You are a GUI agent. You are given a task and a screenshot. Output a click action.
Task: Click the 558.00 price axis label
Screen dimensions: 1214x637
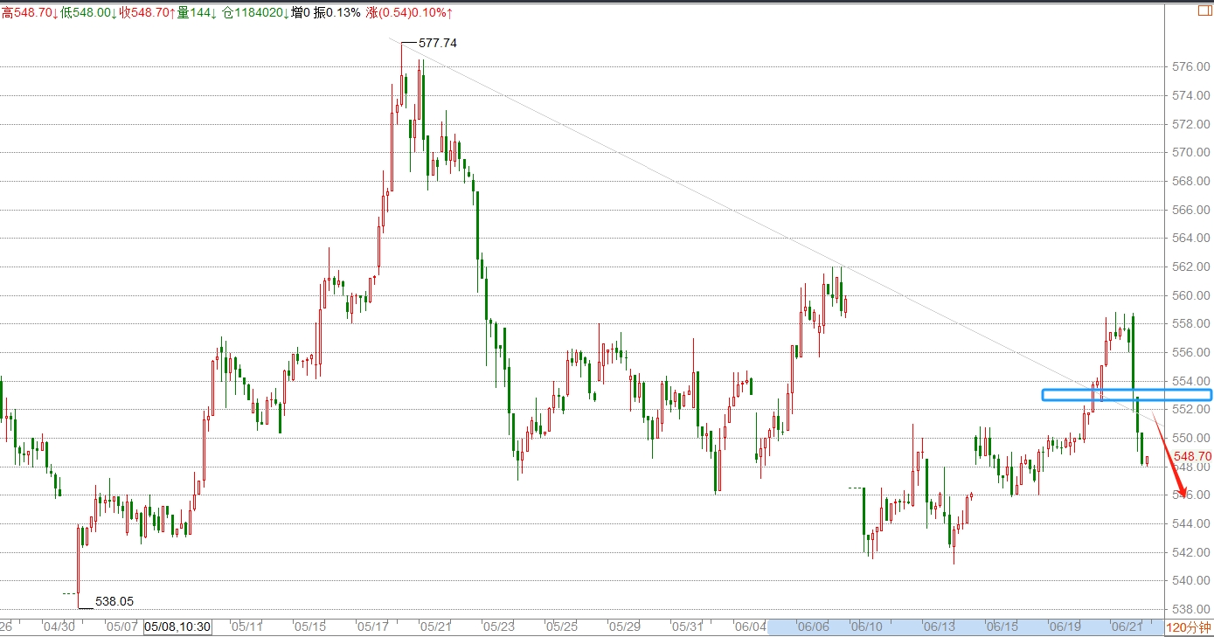click(1191, 323)
